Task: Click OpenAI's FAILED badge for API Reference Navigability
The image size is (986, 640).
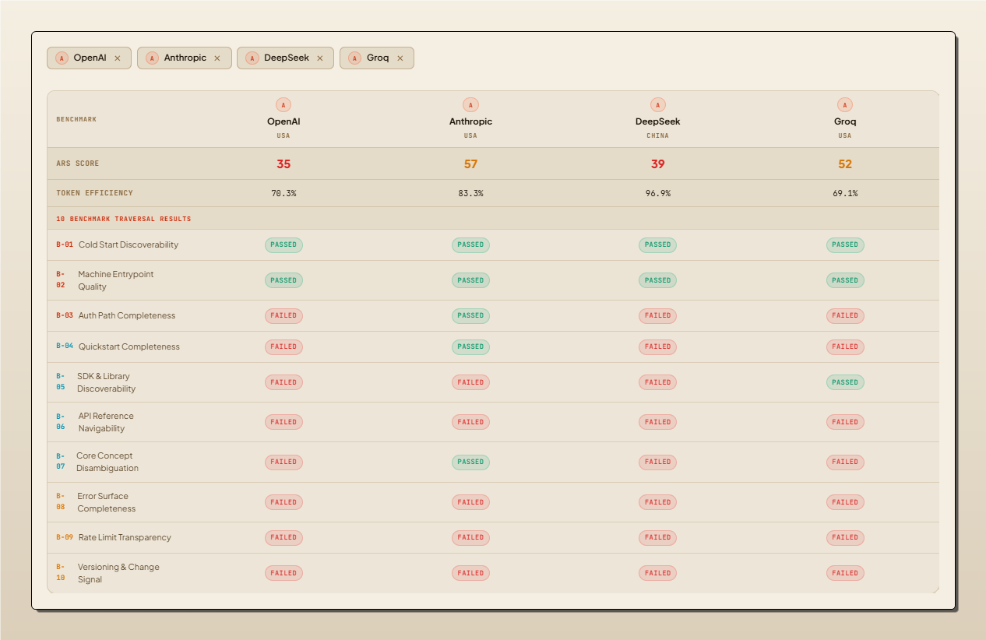Action: pos(283,422)
